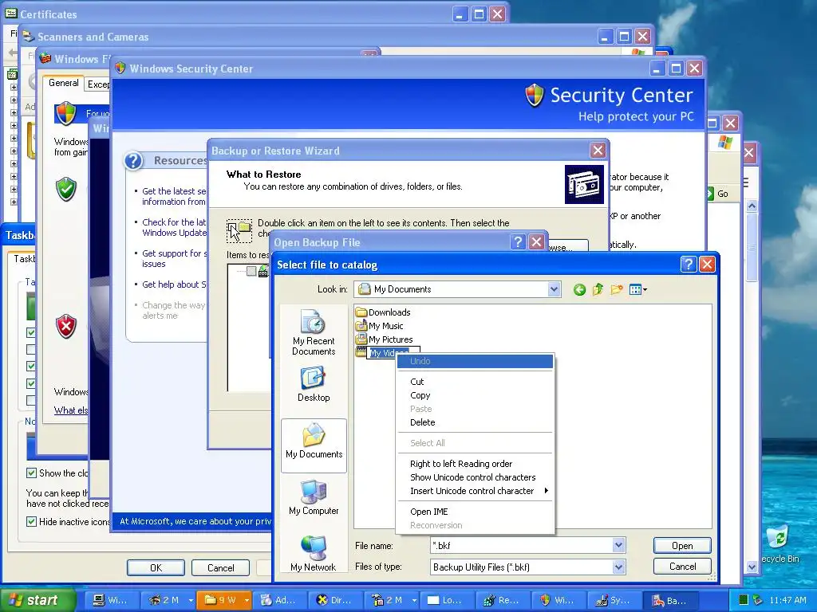The image size is (817, 612).
Task: Go back using the green arrow in Select file dialog
Action: [x=579, y=289]
